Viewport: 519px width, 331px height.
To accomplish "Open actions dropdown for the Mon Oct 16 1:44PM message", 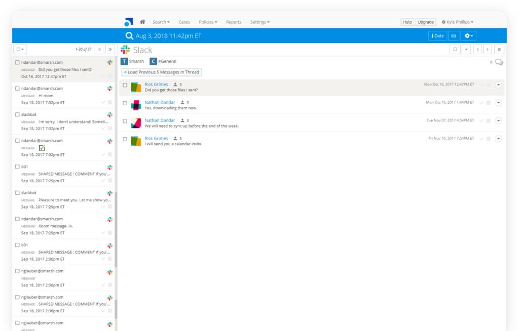I will click(x=499, y=103).
